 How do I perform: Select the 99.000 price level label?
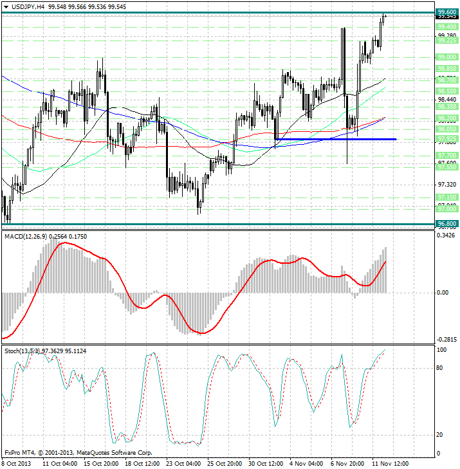pyautogui.click(x=447, y=57)
